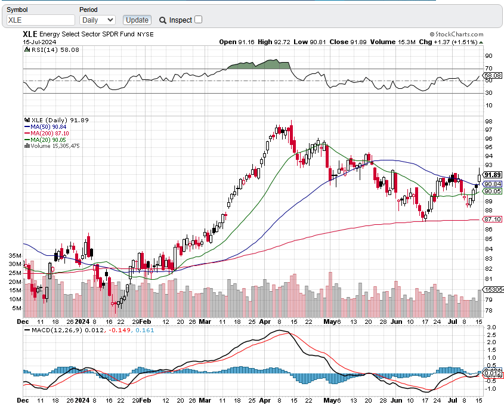This screenshot has height=405, width=504.
Task: Click the green MA(20) legend swatch
Action: (27, 140)
